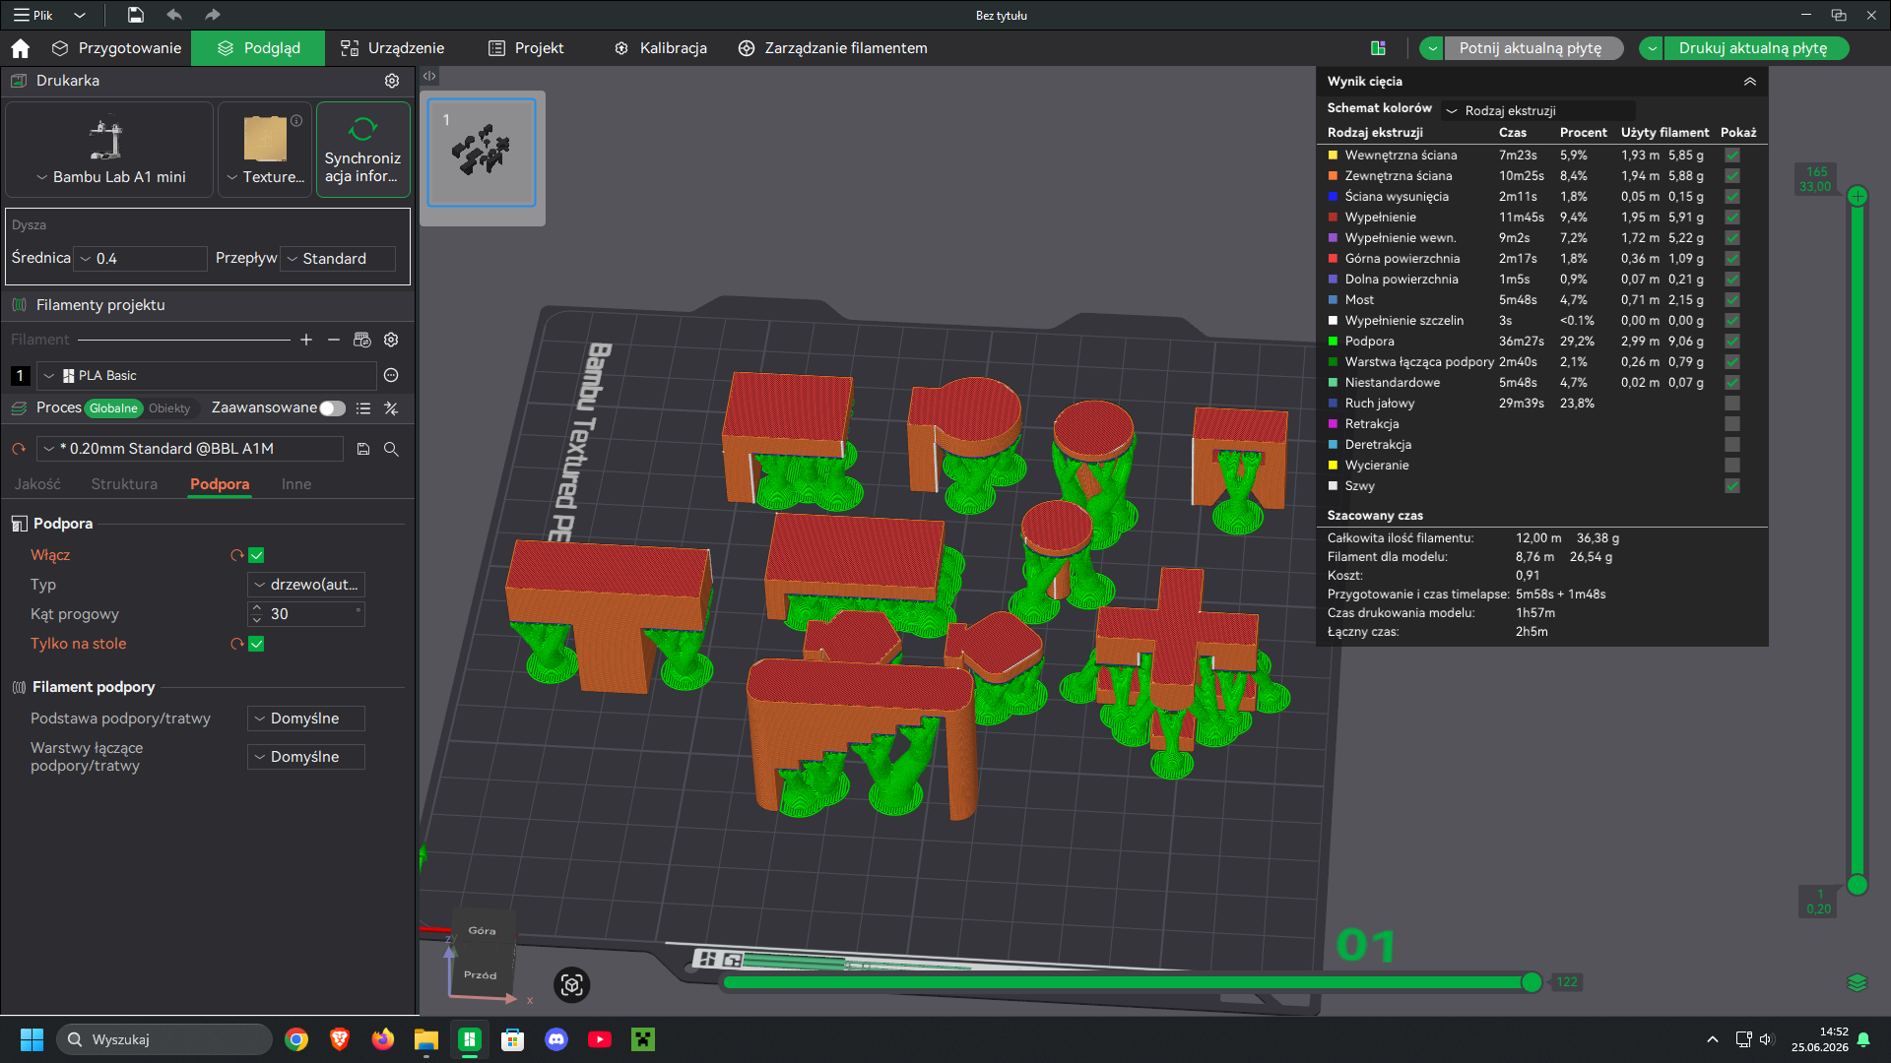Remove a filament with the minus icon

tap(334, 340)
